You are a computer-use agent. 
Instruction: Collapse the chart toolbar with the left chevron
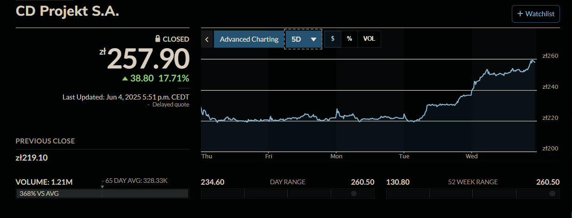tap(207, 39)
